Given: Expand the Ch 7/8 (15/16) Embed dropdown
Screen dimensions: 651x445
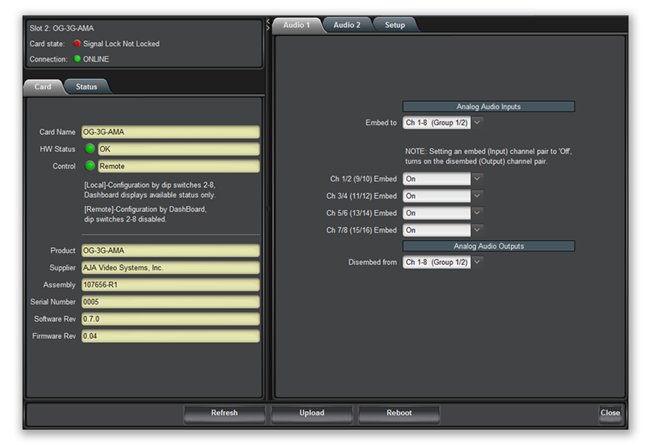Looking at the screenshot, I should coord(442,229).
